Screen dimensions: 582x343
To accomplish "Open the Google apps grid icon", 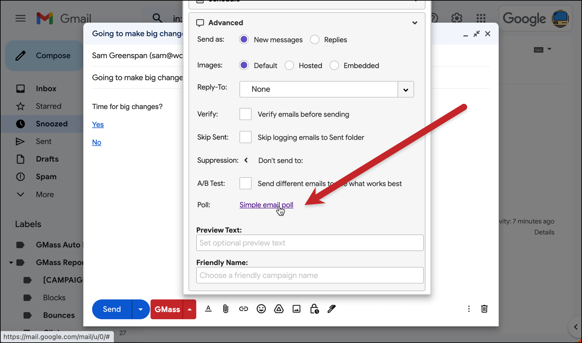I will (x=481, y=18).
